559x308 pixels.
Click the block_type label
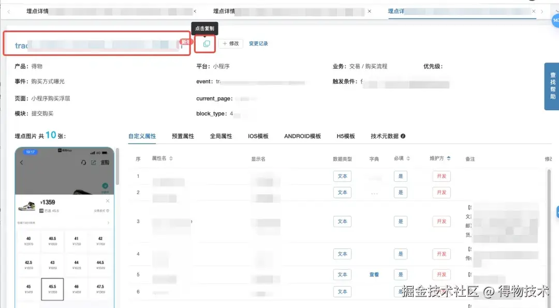pyautogui.click(x=211, y=113)
